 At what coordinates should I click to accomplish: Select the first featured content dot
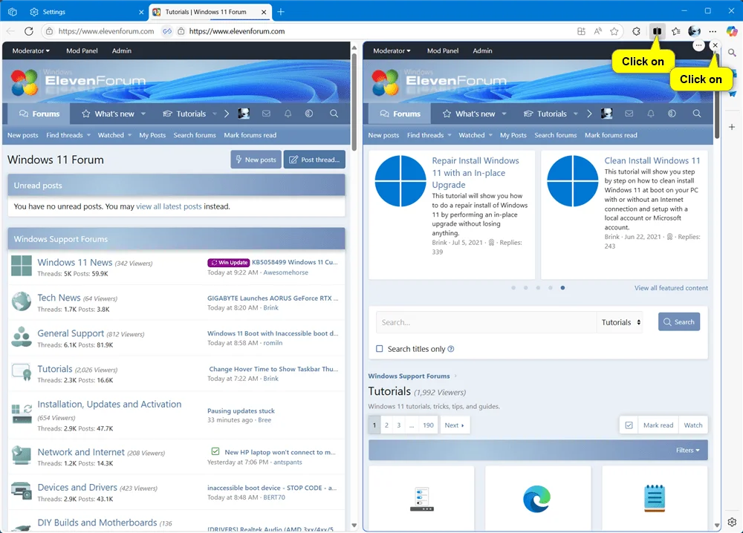tap(513, 288)
